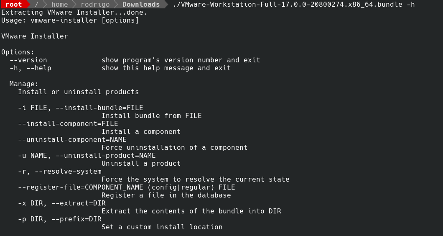
Task: Click the rodrigo directory prompt segment
Action: click(95, 5)
